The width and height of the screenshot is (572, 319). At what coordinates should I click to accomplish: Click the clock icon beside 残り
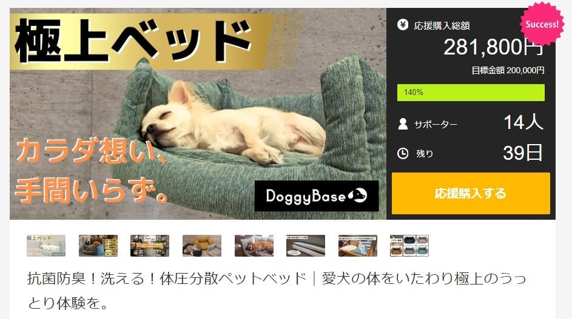point(403,153)
